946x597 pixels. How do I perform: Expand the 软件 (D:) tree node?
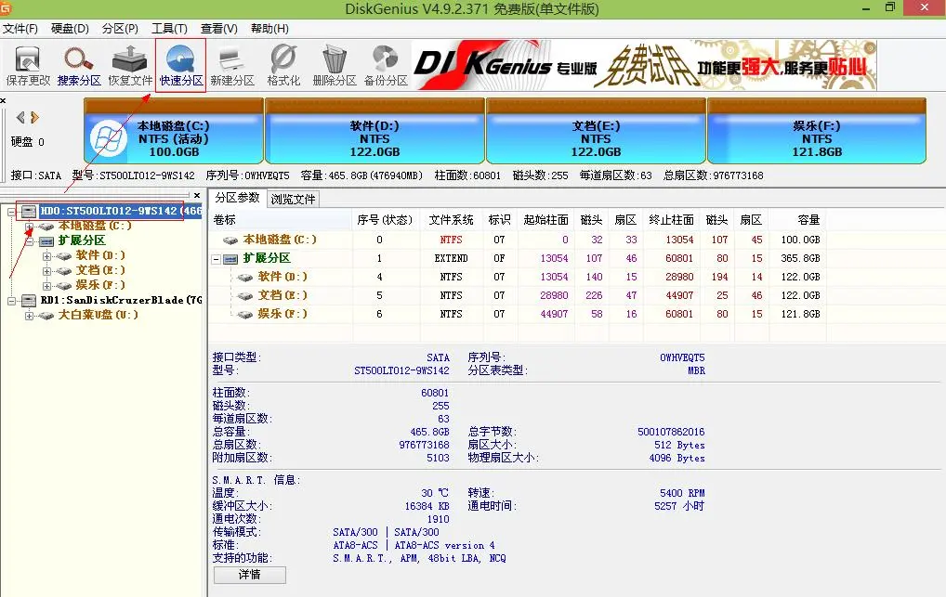[47, 256]
